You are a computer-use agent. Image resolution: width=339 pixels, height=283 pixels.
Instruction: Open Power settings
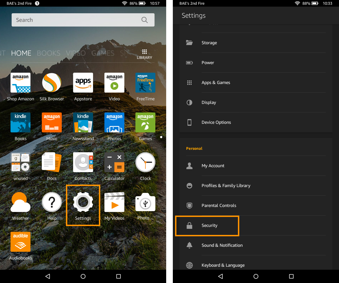256,63
